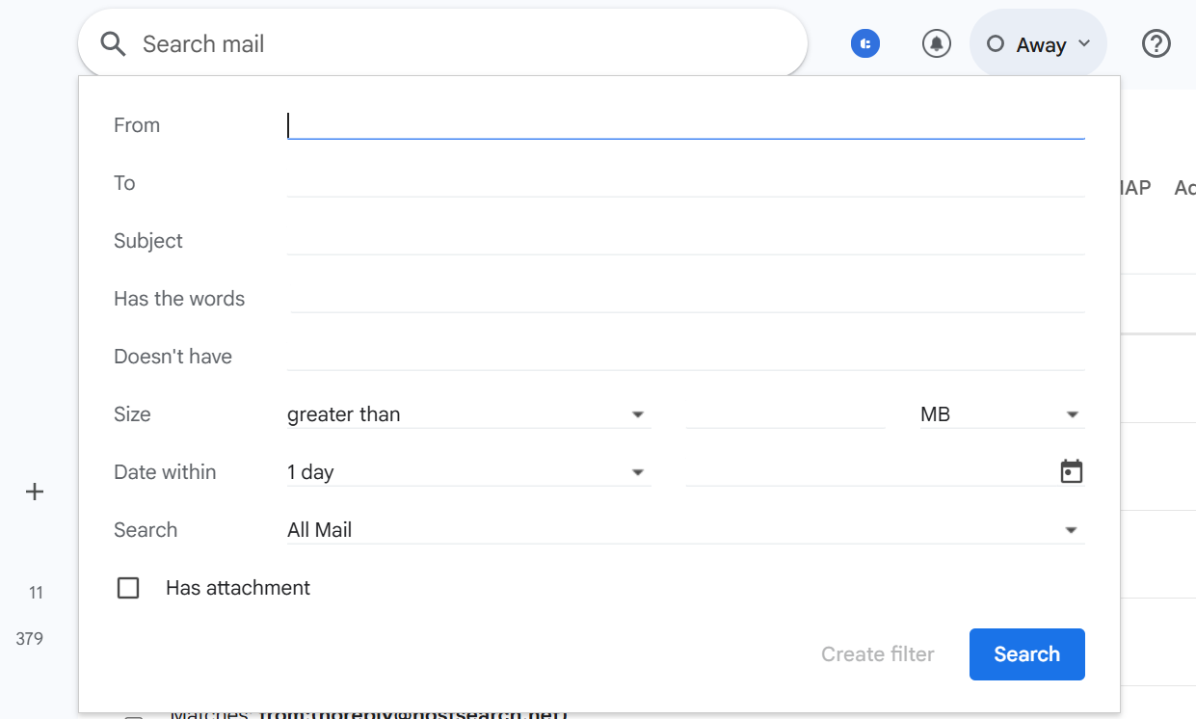Click the Create filter button
The width and height of the screenshot is (1196, 719).
877,653
